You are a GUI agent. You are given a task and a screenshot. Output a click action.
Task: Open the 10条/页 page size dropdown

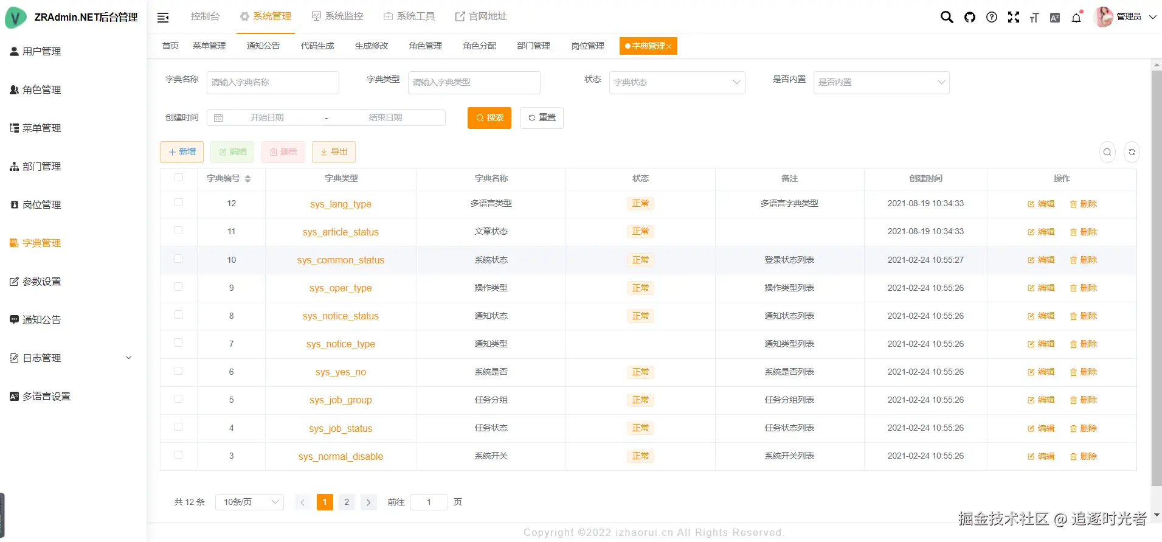[x=249, y=502]
